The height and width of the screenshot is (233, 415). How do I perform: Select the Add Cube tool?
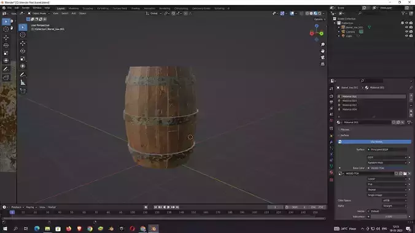tap(23, 91)
